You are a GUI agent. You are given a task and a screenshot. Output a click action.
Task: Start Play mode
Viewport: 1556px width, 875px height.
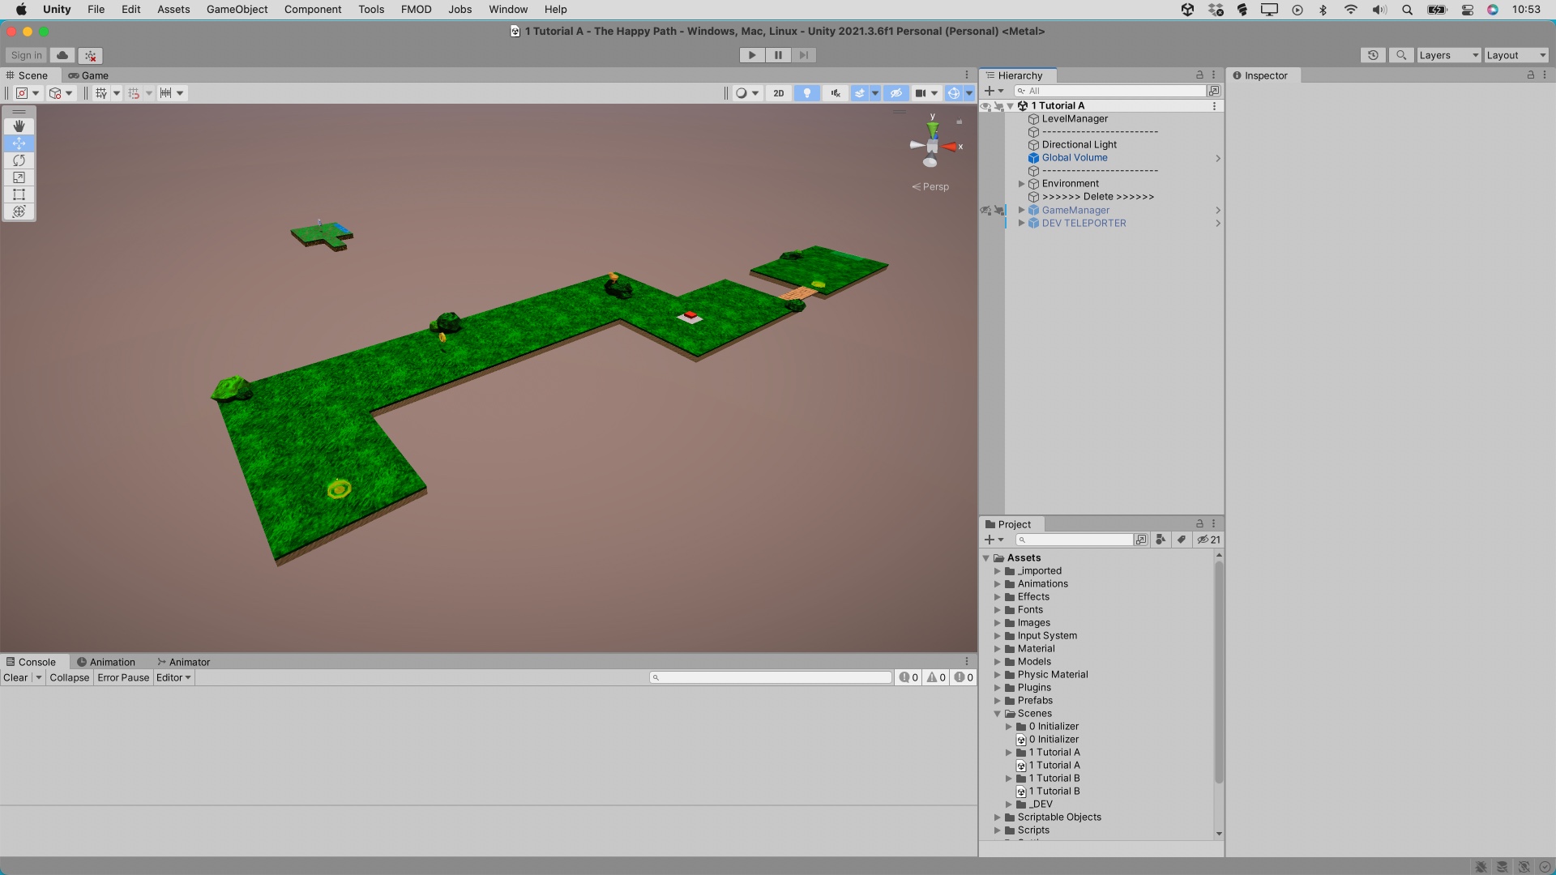point(751,55)
